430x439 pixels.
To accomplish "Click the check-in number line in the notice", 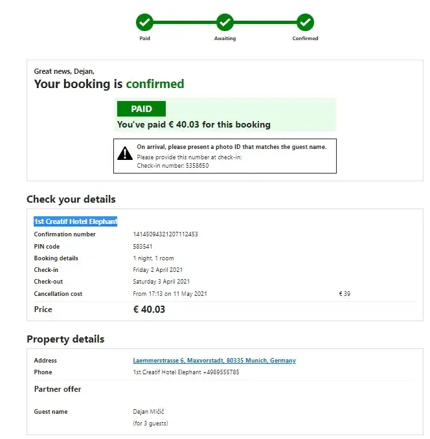I will [x=172, y=166].
